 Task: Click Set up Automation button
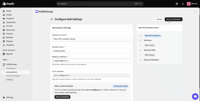[x=174, y=19]
